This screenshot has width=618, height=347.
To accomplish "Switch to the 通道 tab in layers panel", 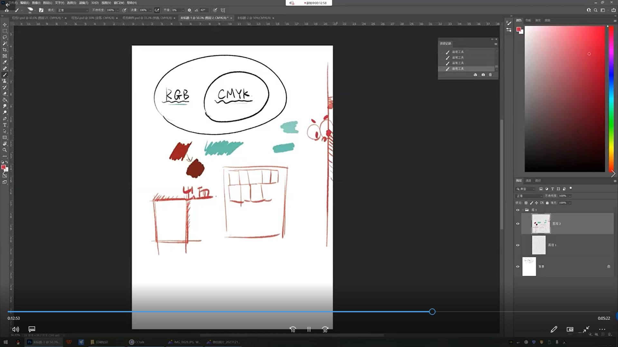I will tap(528, 181).
